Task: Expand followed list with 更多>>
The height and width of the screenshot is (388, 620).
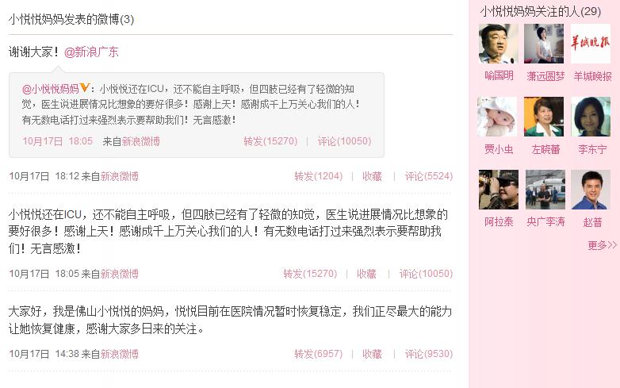Action: point(603,245)
